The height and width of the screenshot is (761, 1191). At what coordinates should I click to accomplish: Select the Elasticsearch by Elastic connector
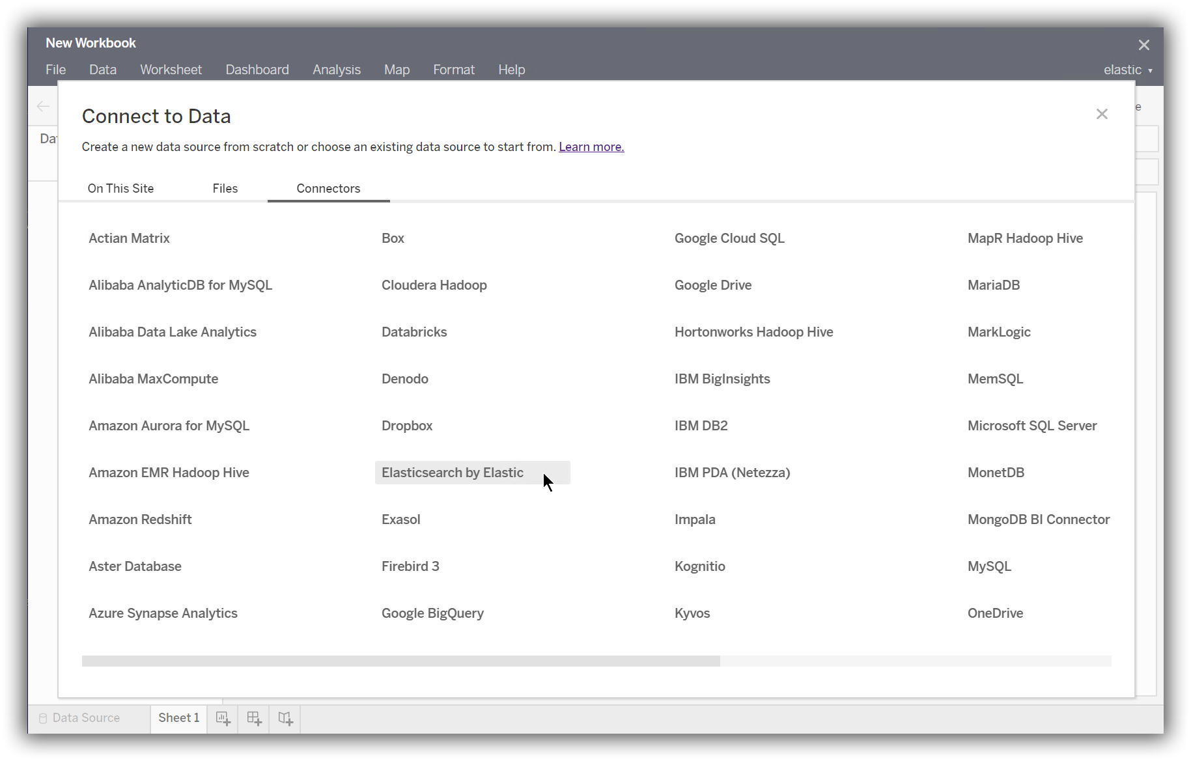tap(453, 472)
